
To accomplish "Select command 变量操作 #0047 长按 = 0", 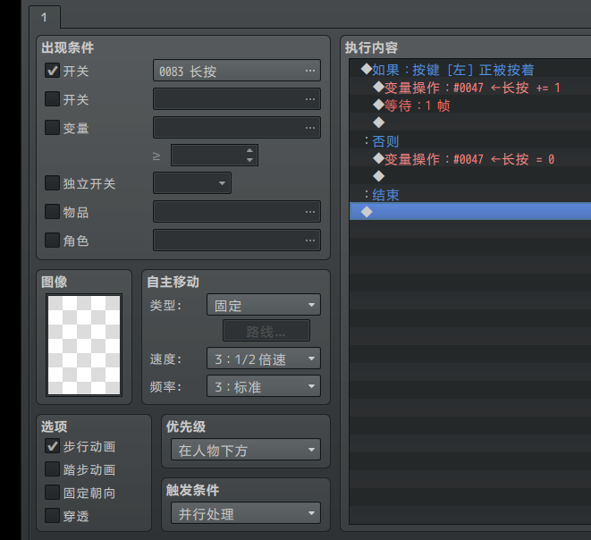I will [x=470, y=159].
